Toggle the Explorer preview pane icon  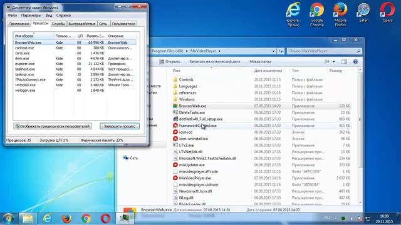pyautogui.click(x=344, y=62)
